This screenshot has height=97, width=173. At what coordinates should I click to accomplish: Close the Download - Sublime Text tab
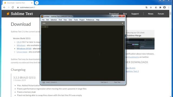(32, 3)
